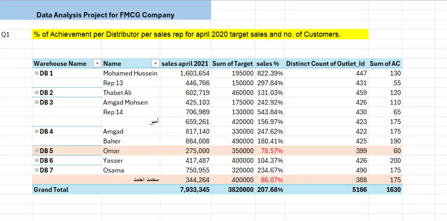This screenshot has width=447, height=221.
Task: Collapse the DB 4 warehouse group
Action: tap(37, 131)
